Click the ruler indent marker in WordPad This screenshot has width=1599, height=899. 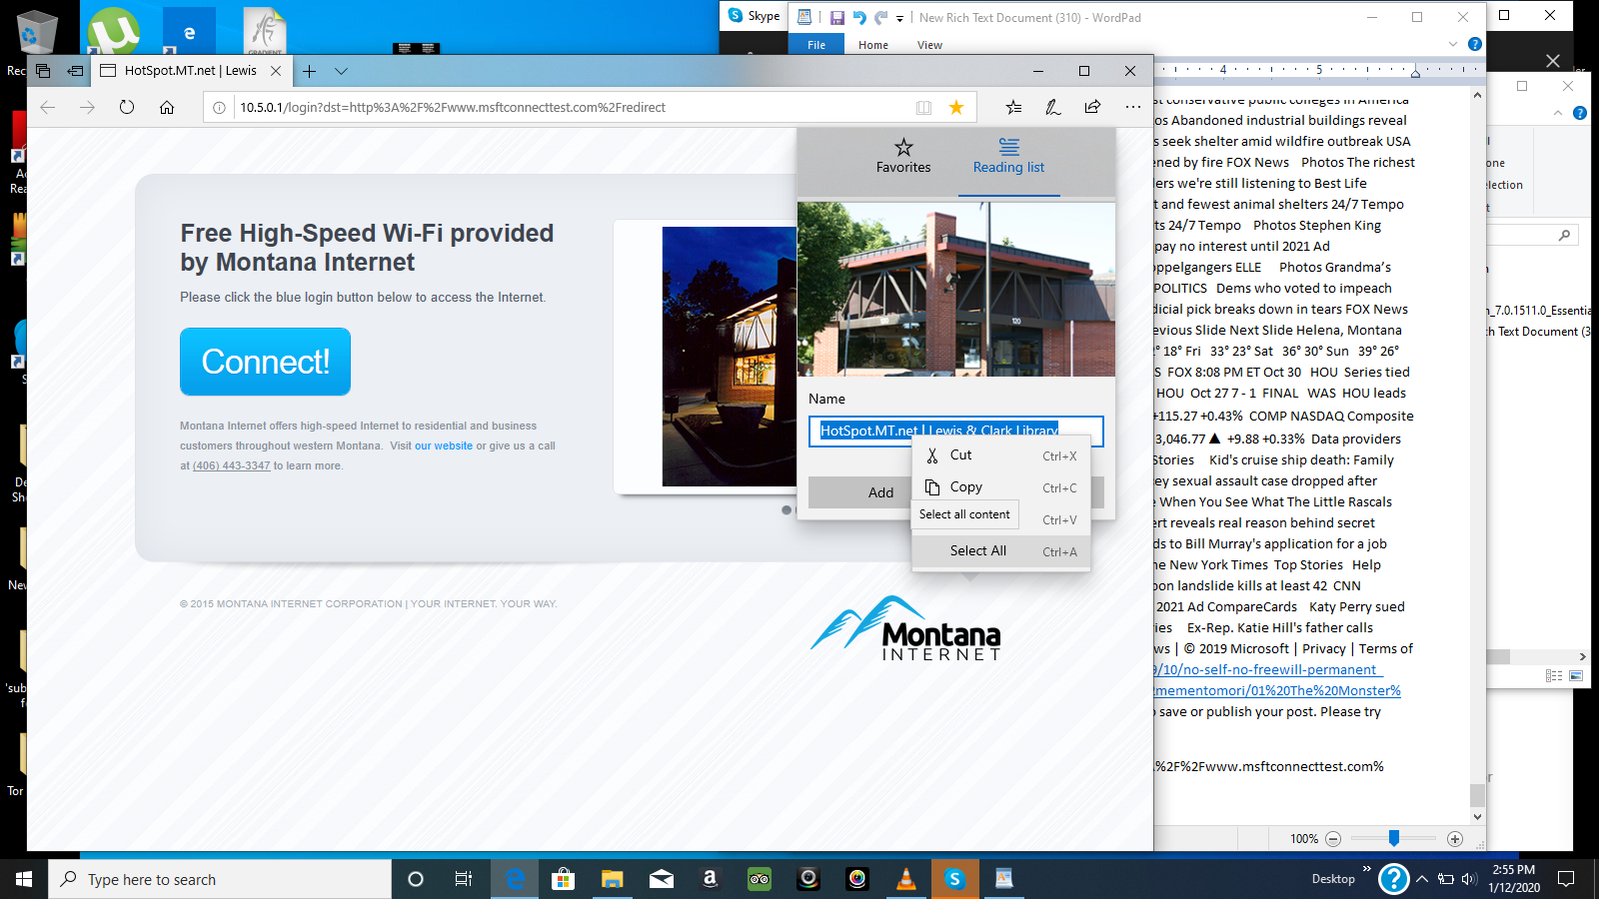point(1415,71)
